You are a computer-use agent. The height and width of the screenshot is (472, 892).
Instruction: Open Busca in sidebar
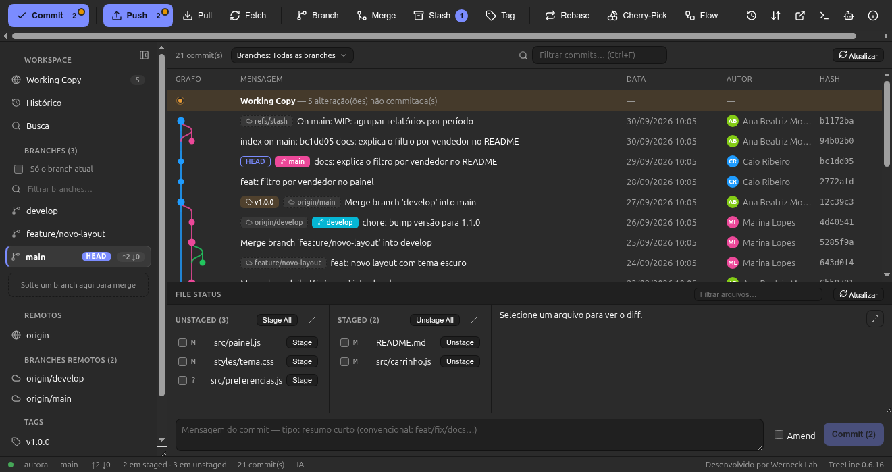pyautogui.click(x=78, y=126)
